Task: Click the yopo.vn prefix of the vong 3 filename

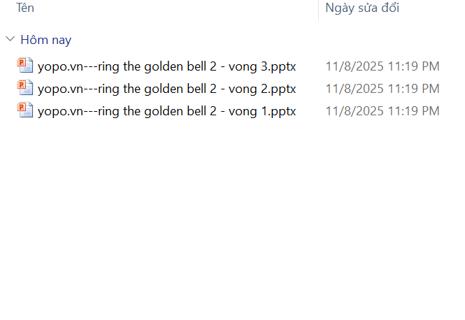Action: pyautogui.click(x=56, y=67)
